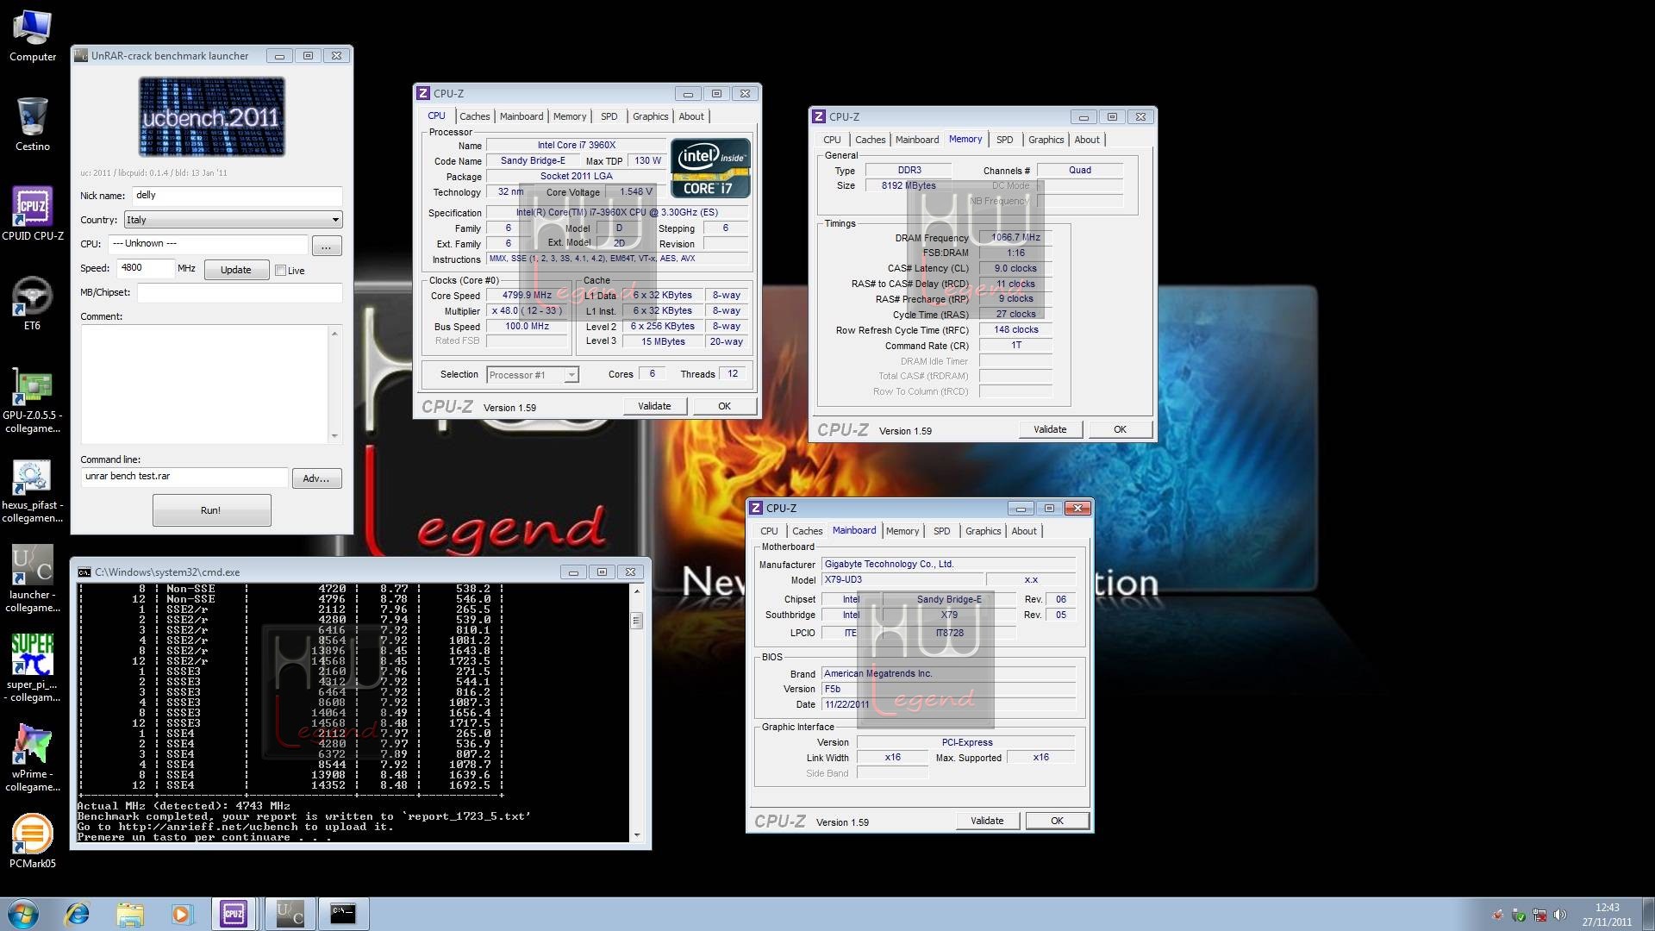Screen dimensions: 1655x931
Task: Open the UC launcher desktop shortcut
Action: click(32, 579)
